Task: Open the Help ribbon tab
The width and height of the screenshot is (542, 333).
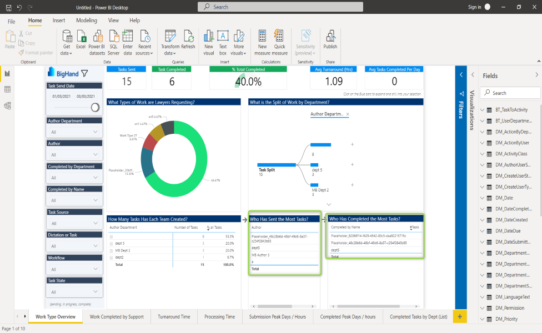Action: click(x=134, y=21)
